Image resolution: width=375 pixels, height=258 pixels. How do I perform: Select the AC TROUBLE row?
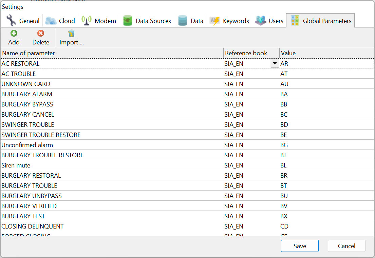pos(187,74)
